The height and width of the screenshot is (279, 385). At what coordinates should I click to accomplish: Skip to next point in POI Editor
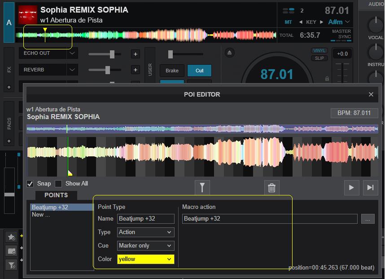point(370,187)
